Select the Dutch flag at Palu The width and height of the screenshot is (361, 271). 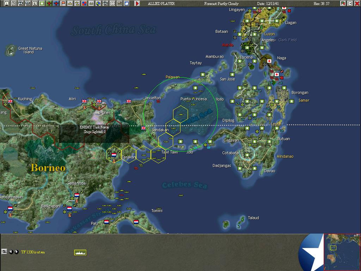tap(106, 222)
